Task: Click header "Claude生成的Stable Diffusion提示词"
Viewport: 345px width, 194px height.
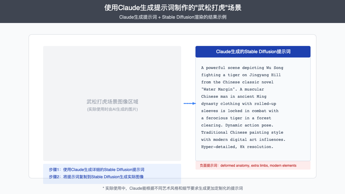Action: [x=253, y=52]
